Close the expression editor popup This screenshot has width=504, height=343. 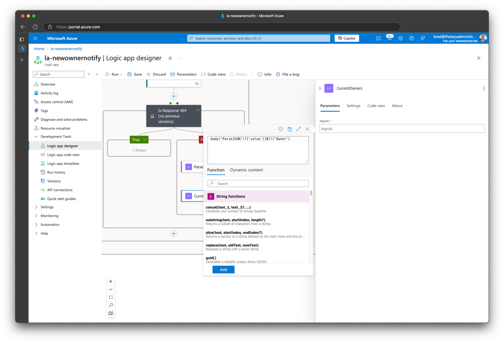[307, 129]
